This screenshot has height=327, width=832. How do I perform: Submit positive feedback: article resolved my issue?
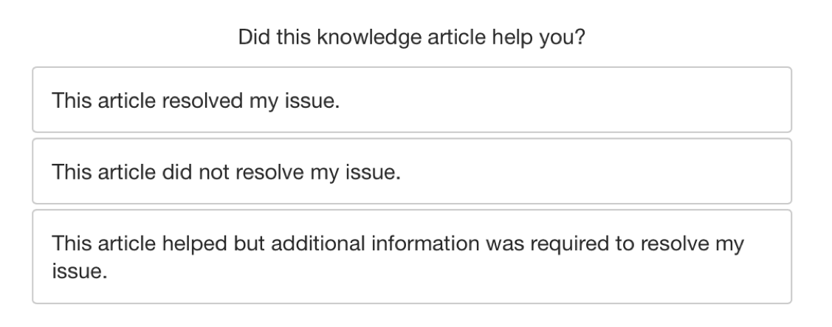[412, 100]
